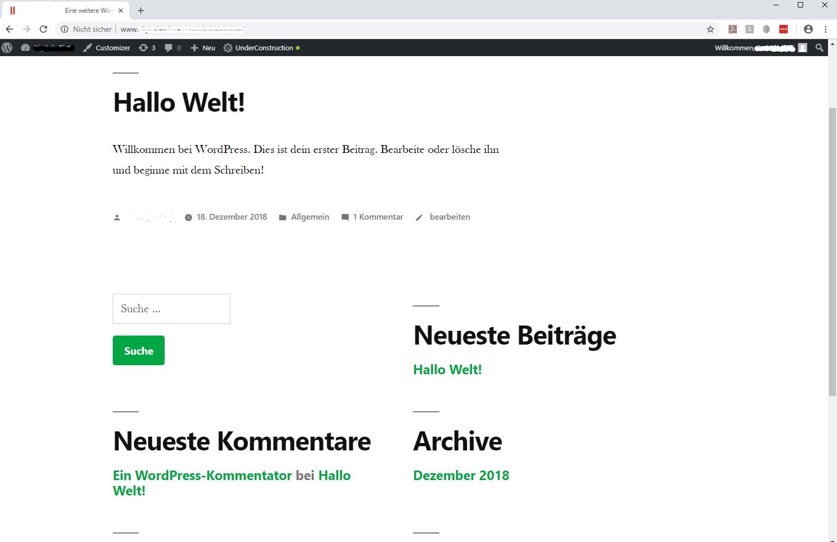Open the Chrome three-dot menu
This screenshot has height=542, width=837.
click(825, 29)
